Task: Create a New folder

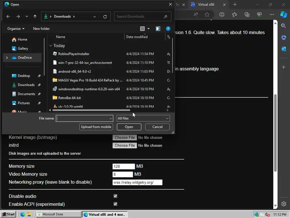Action: point(41,29)
